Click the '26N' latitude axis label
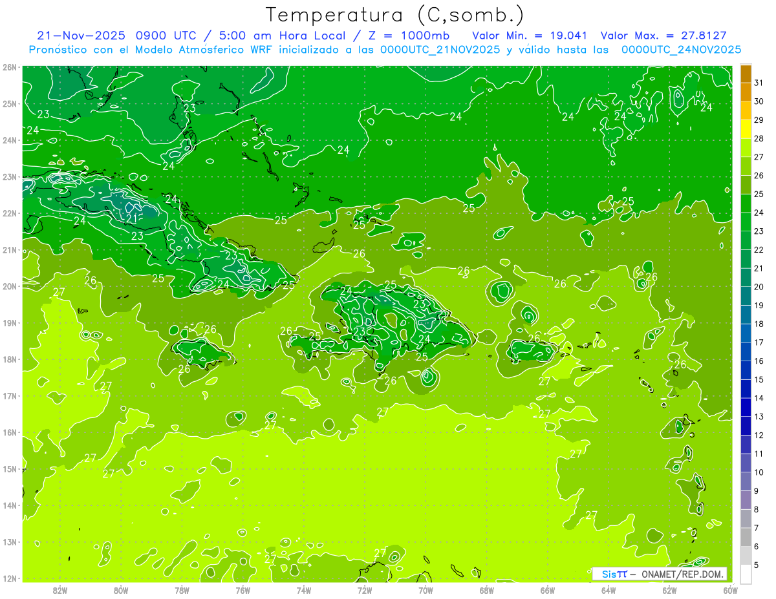This screenshot has height=599, width=776. click(x=9, y=67)
